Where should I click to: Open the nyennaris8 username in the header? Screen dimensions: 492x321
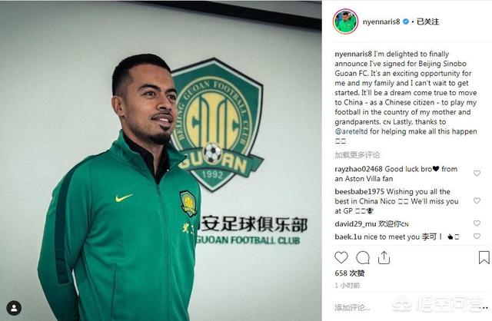coord(381,22)
